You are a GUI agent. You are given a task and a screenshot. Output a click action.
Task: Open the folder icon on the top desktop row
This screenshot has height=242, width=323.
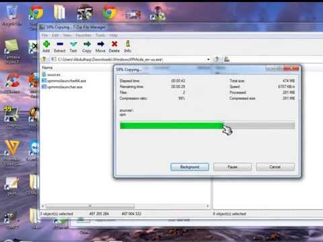click(59, 12)
